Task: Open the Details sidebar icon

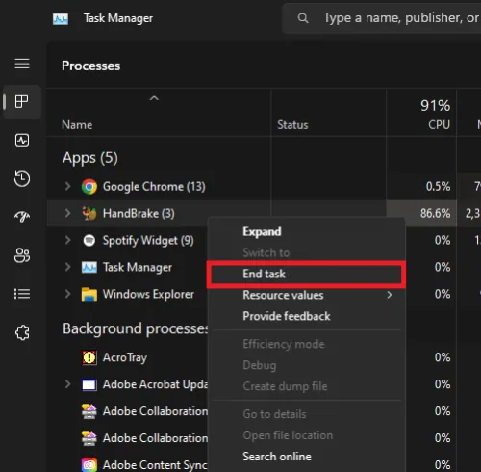Action: (x=22, y=294)
